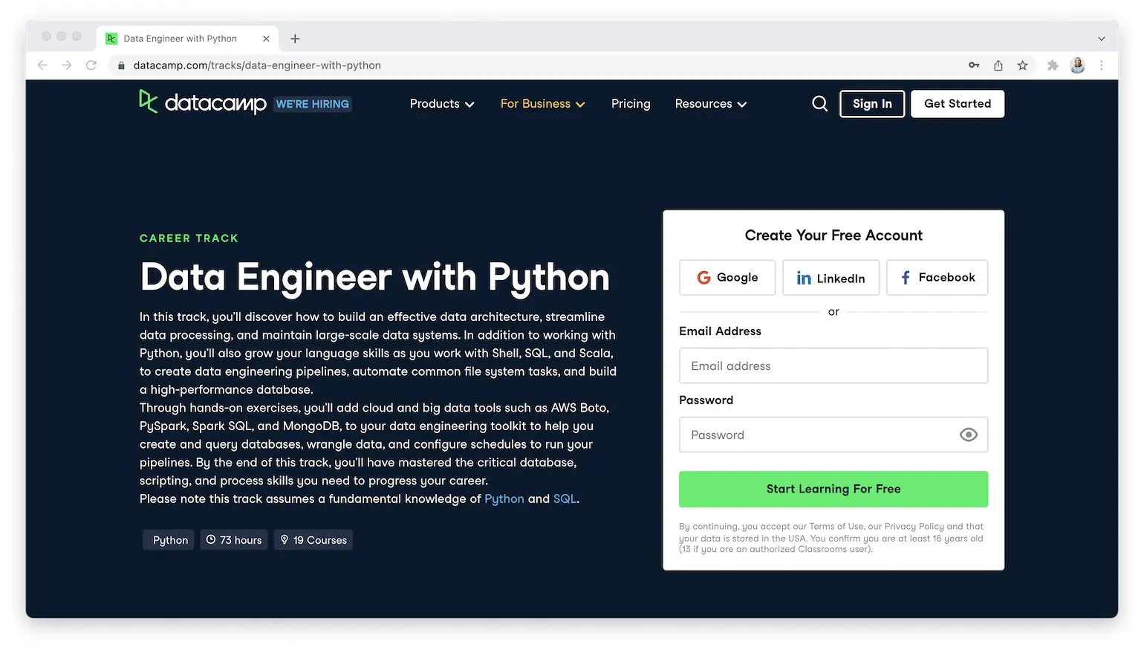Open the share icon in the address bar
Viewport: 1144px width, 650px height.
[998, 65]
